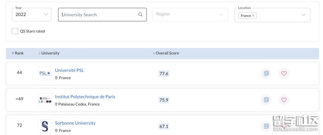The image size is (323, 135).
Task: Click the Sorbonne University logo
Action: [45, 126]
